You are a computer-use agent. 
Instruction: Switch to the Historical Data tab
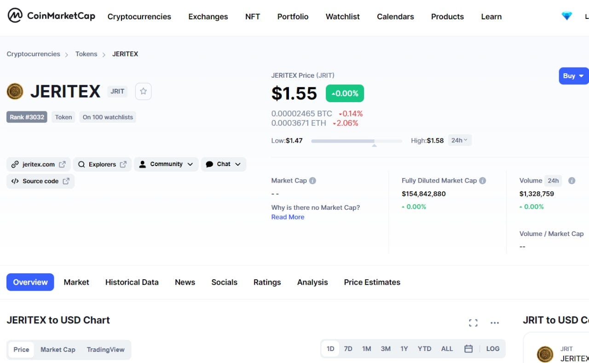(x=132, y=282)
